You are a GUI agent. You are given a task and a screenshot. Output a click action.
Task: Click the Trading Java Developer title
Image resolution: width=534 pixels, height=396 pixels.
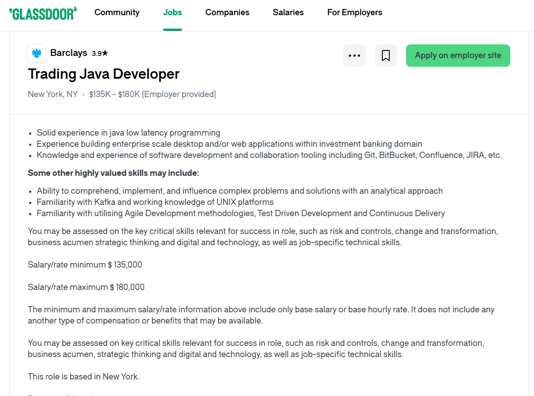click(x=103, y=74)
